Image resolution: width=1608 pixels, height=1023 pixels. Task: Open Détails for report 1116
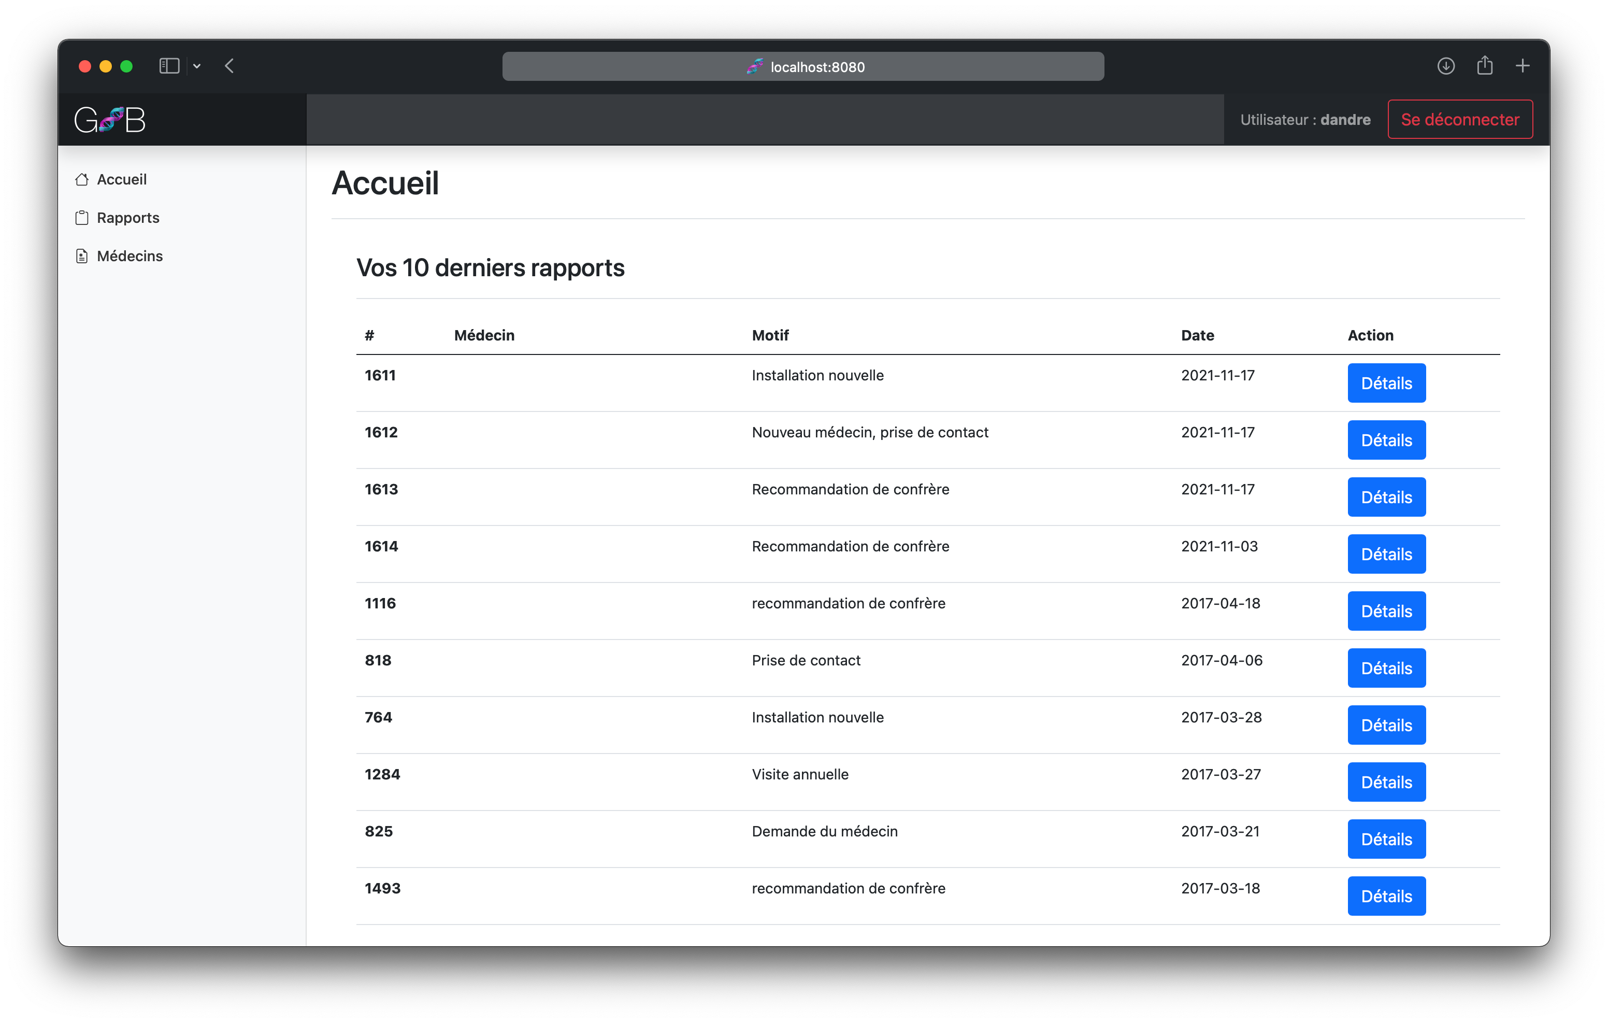pos(1386,610)
